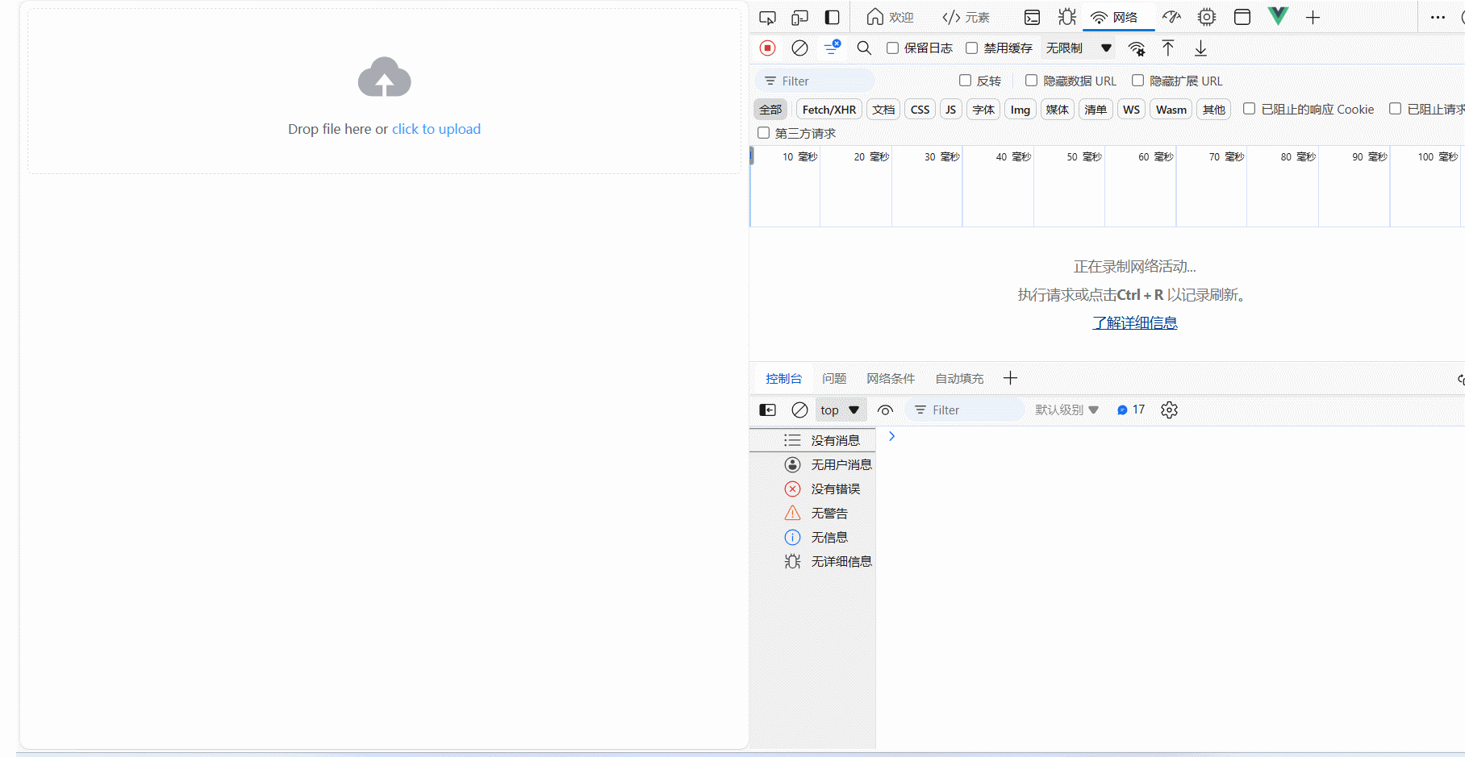Click the network Filter input field

(816, 81)
